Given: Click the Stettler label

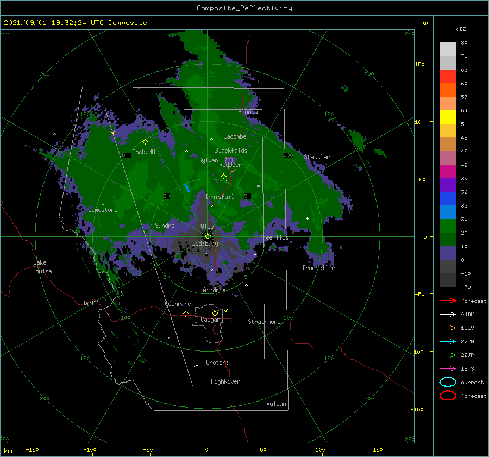Looking at the screenshot, I should [317, 157].
